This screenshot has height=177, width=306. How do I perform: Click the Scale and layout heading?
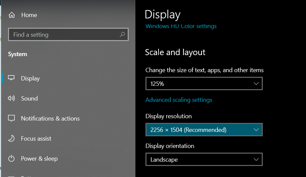tap(175, 52)
